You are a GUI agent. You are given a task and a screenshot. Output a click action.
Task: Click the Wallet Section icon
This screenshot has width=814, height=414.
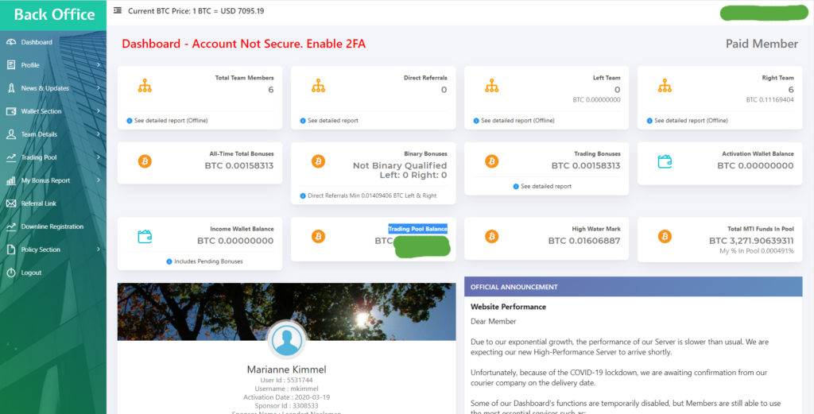11,111
